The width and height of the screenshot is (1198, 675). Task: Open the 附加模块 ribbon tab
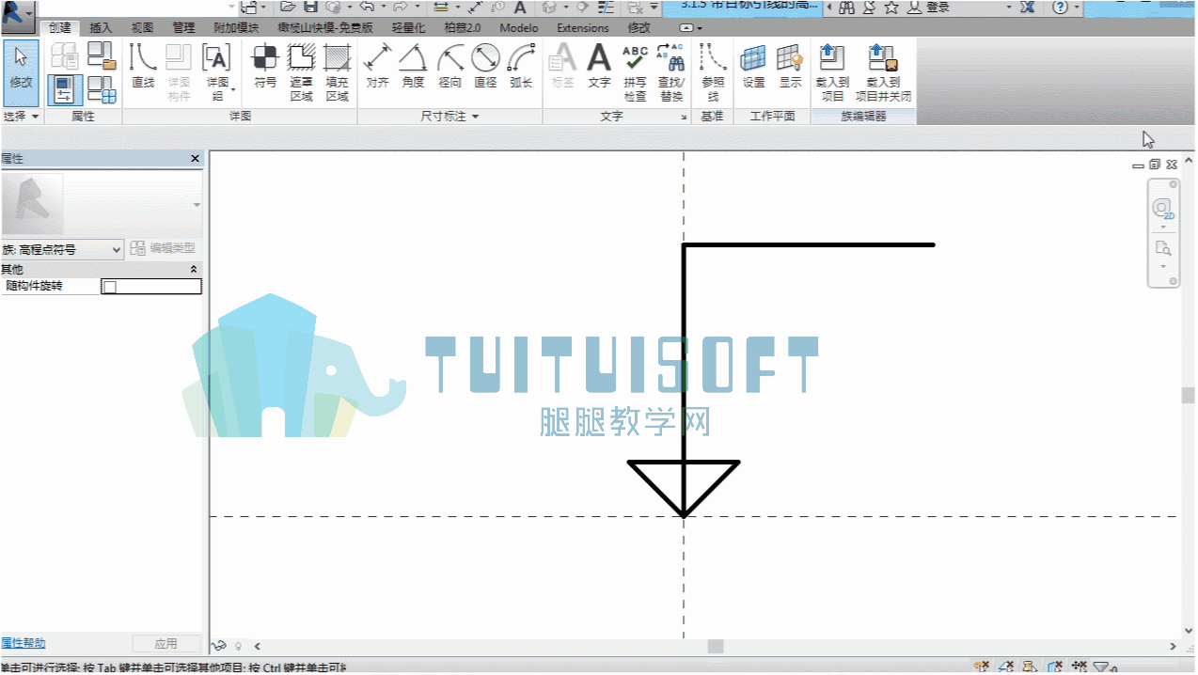(236, 28)
